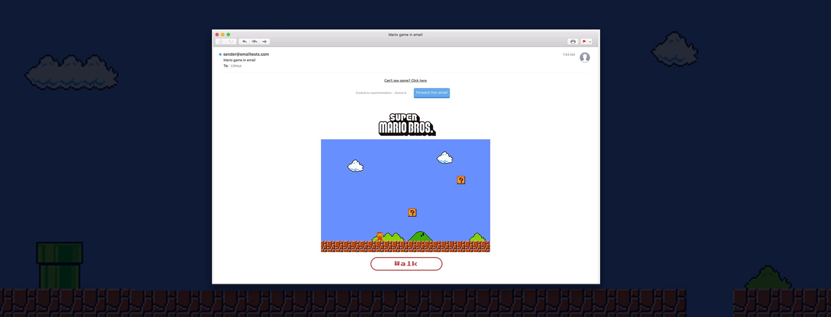Click the sender's profile avatar
Image resolution: width=831 pixels, height=317 pixels.
[x=585, y=58]
